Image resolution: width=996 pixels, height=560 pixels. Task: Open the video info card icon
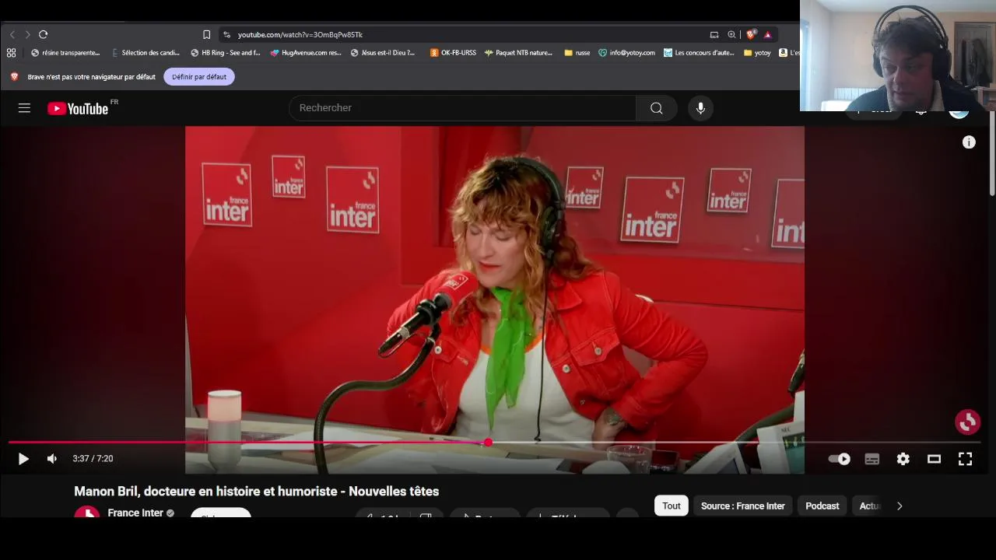pyautogui.click(x=969, y=142)
